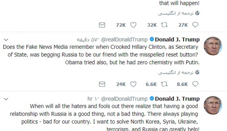Open Donald J. Trump name on bottom tweet
Image resolution: width=227 pixels, height=131 pixels.
pyautogui.click(x=177, y=99)
